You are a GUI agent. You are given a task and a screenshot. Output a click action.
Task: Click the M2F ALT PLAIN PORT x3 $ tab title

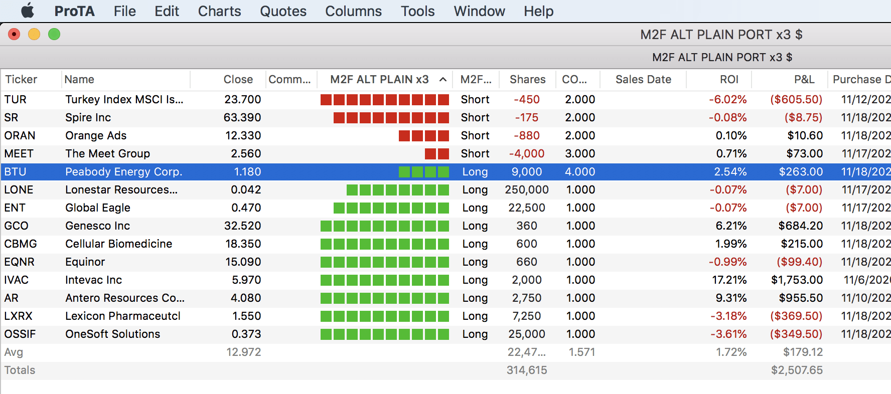tap(722, 57)
